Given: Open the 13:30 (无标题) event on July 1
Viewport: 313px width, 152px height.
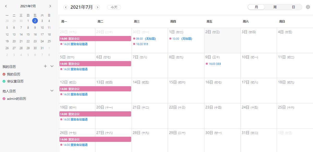Looking at the screenshot, I should (182, 39).
